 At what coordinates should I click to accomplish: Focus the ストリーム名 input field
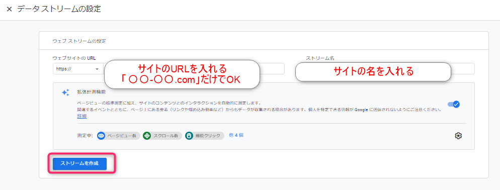(x=385, y=69)
